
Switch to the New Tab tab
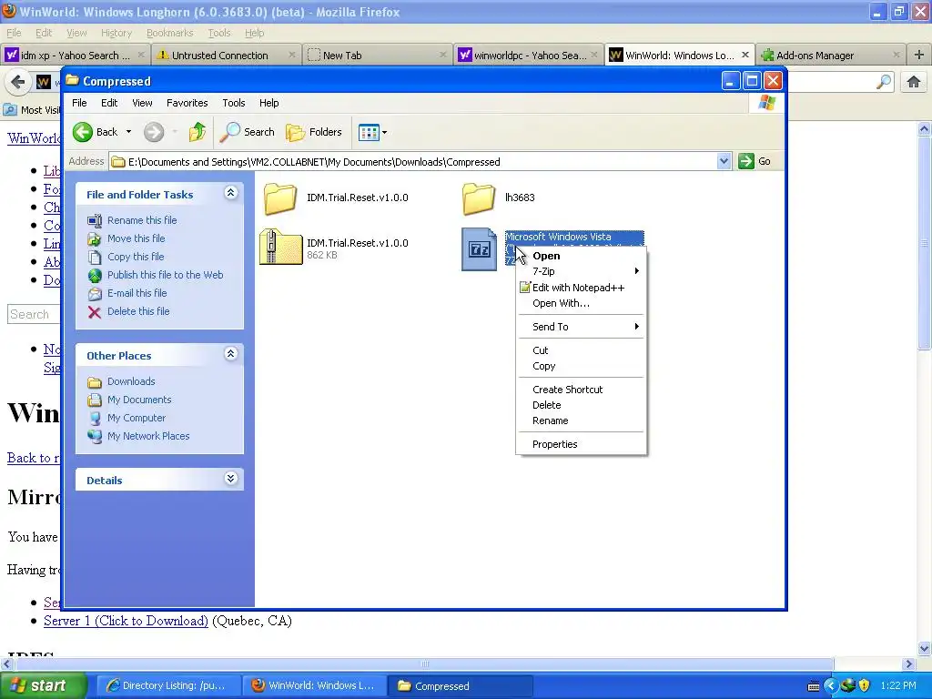[x=376, y=56]
